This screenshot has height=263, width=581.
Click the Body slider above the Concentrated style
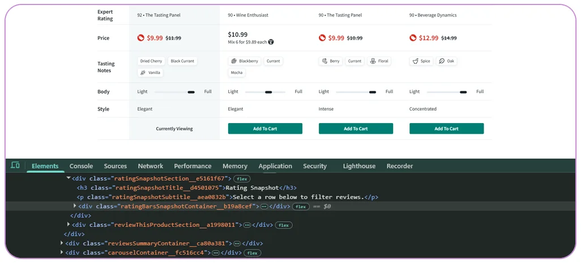[x=447, y=91]
